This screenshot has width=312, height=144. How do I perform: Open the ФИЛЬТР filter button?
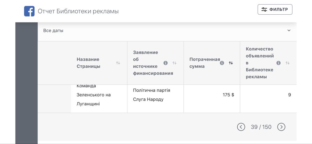point(275,9)
